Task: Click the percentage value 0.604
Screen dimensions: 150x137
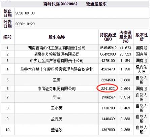Action: coord(125,89)
